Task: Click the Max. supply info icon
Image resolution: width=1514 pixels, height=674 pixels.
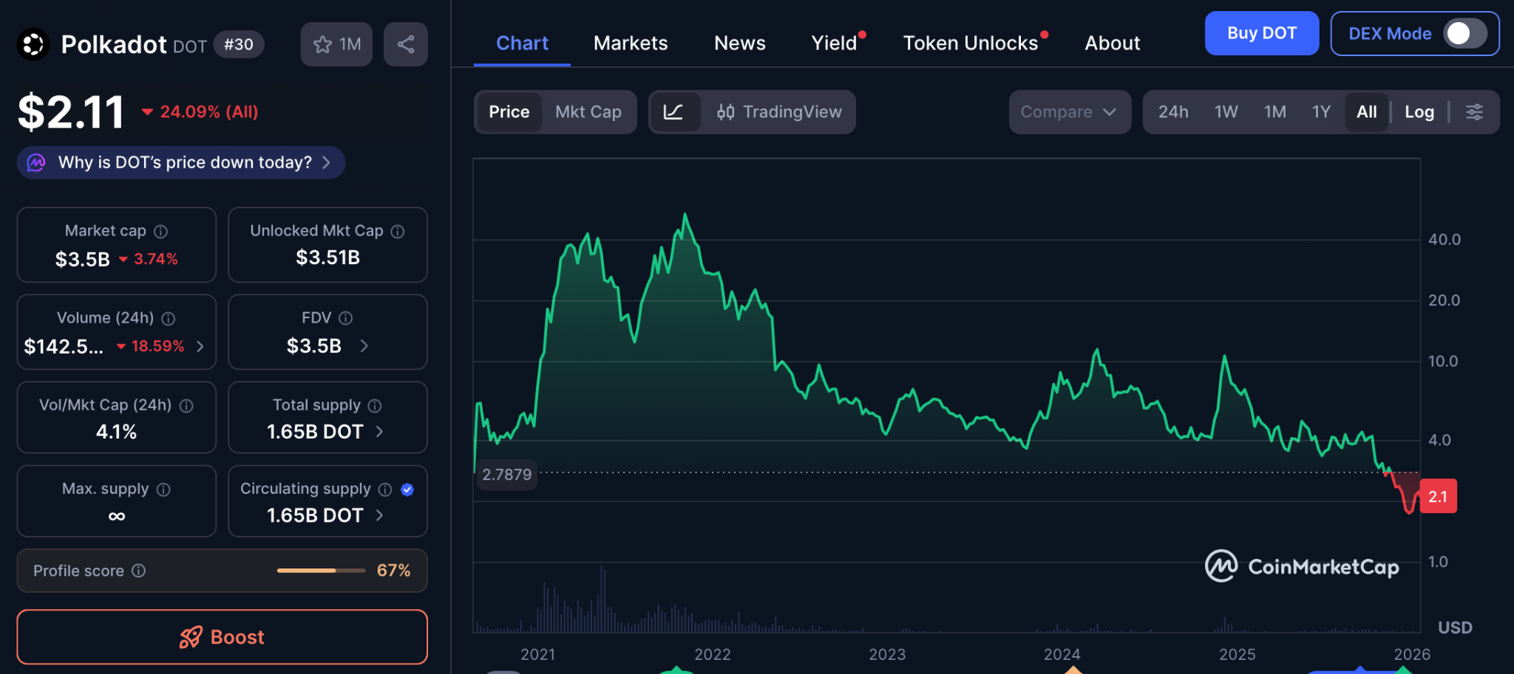Action: [164, 489]
